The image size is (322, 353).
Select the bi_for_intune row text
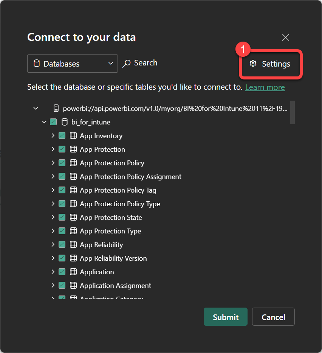tap(91, 122)
